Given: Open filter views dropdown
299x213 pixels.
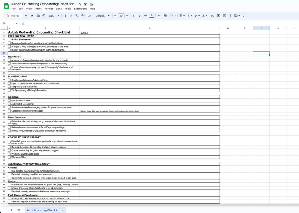Looking at the screenshot, I should pos(237,16).
